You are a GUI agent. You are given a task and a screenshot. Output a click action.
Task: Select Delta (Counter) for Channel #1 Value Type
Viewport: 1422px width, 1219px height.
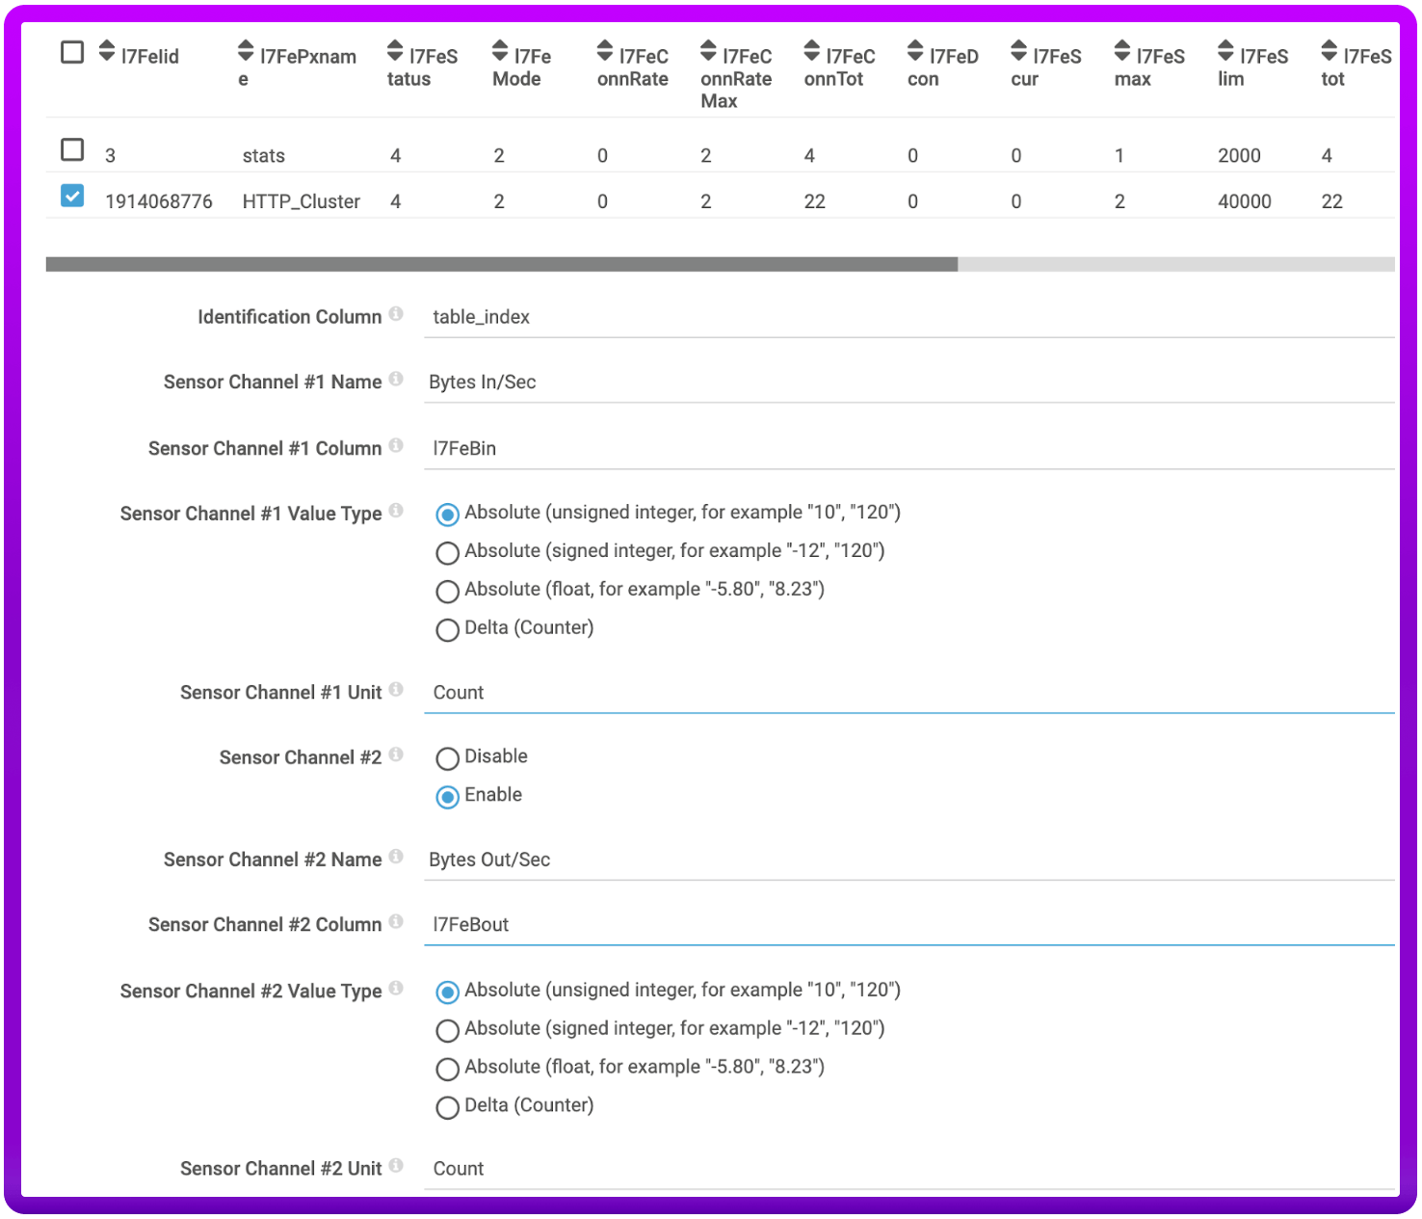click(x=447, y=630)
